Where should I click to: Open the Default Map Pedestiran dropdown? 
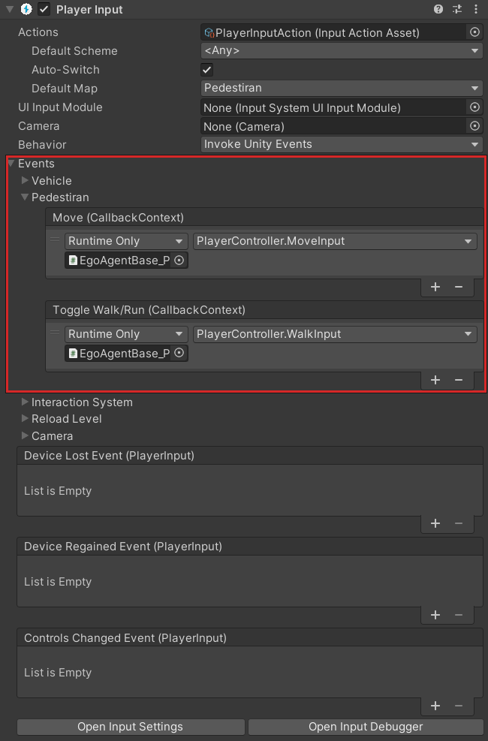pyautogui.click(x=342, y=88)
